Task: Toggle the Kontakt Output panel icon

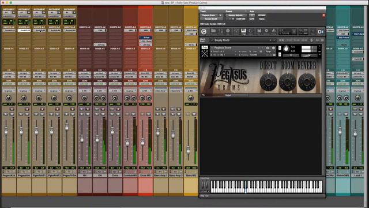Action: pyautogui.click(x=236, y=31)
